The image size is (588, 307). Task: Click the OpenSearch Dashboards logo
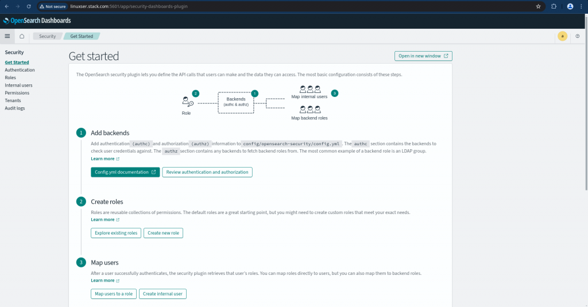(x=37, y=21)
